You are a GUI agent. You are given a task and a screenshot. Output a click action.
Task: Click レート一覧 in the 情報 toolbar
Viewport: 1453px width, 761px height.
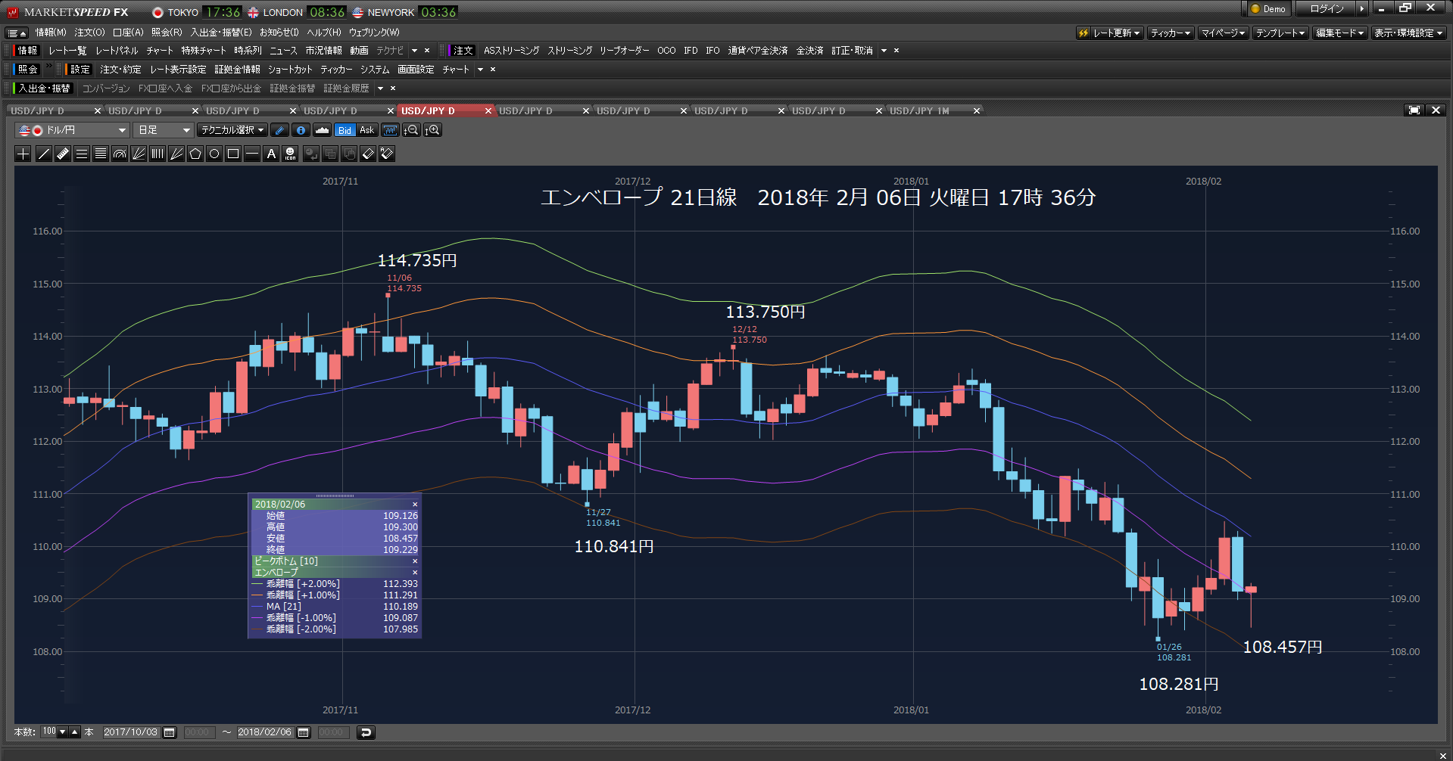click(x=67, y=51)
